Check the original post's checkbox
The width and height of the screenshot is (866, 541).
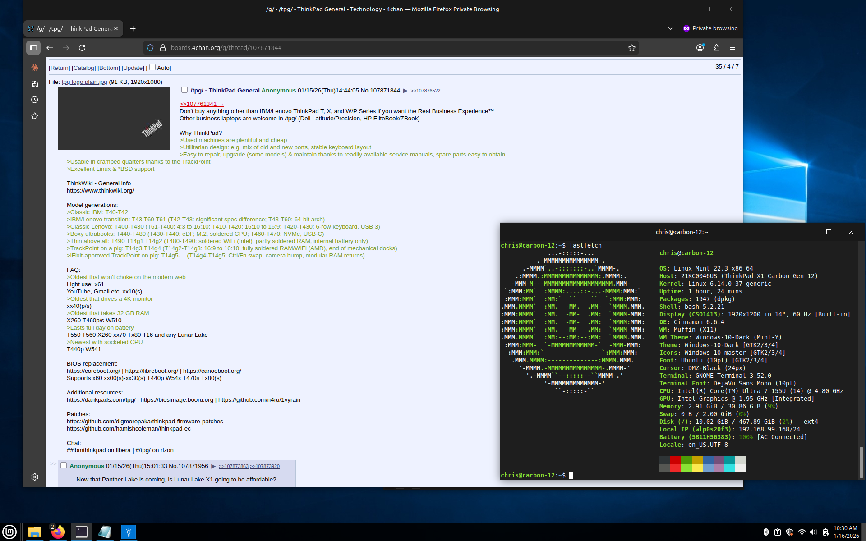[184, 90]
